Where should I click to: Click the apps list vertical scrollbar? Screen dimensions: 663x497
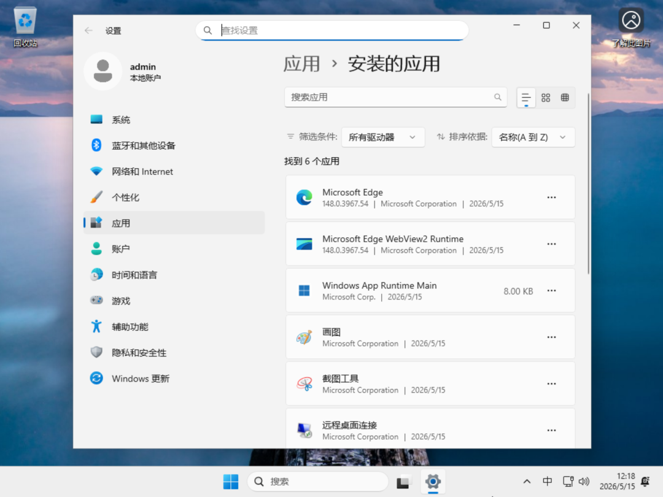588,184
